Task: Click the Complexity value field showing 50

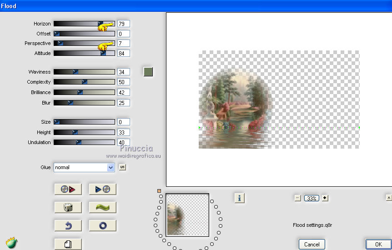Action: tap(124, 82)
